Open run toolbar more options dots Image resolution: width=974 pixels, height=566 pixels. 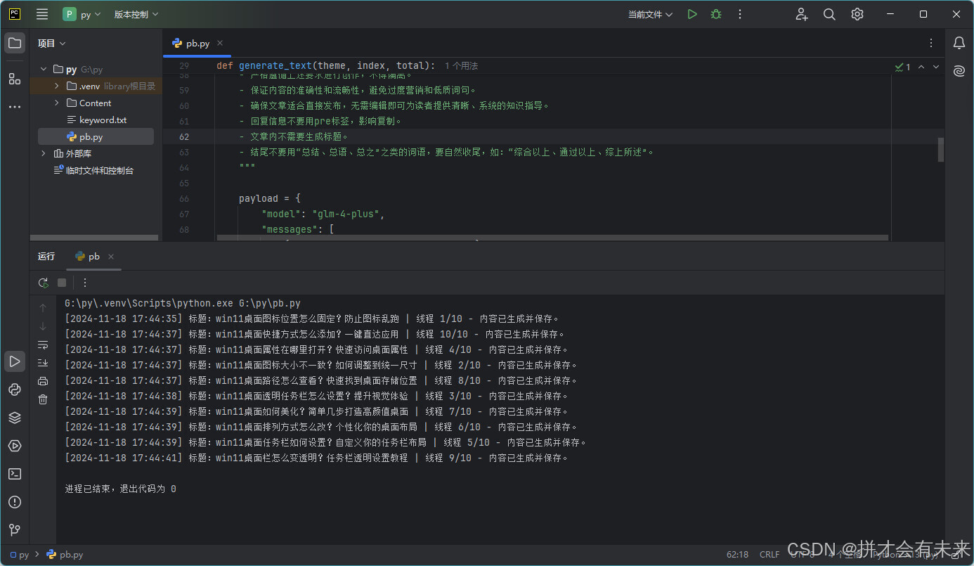tap(85, 283)
